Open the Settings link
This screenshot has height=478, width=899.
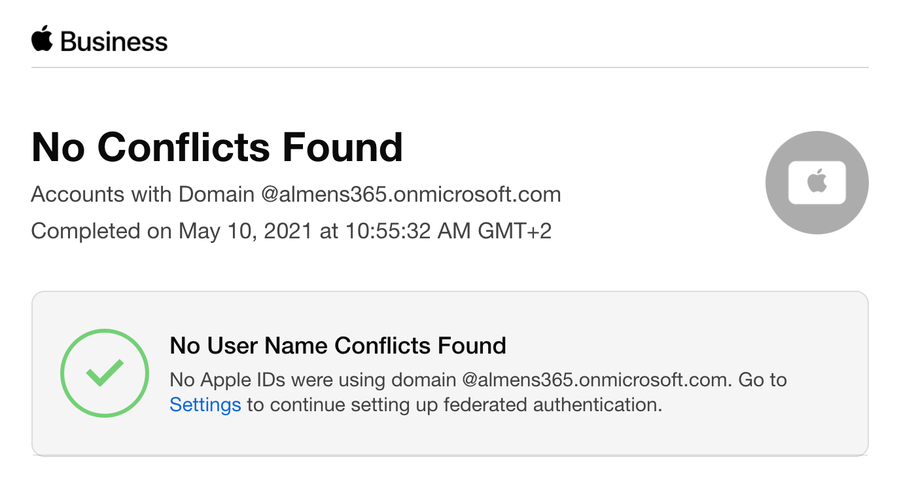click(205, 405)
